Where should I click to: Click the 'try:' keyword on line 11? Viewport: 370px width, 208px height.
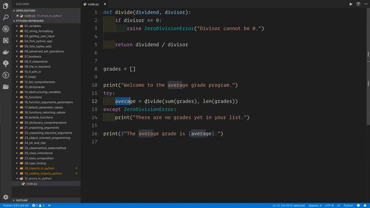coord(109,94)
